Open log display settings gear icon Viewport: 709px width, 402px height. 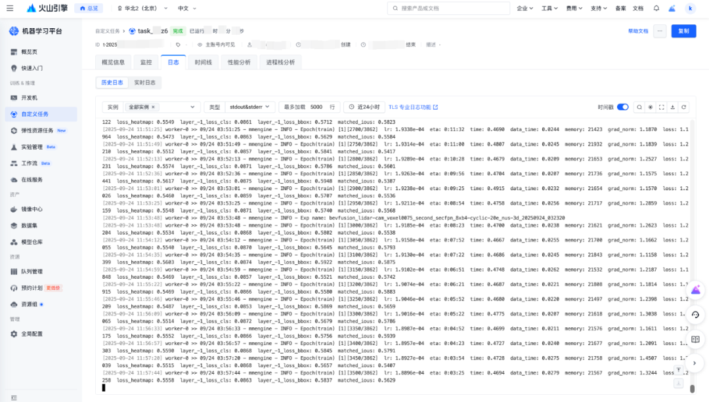pos(650,107)
